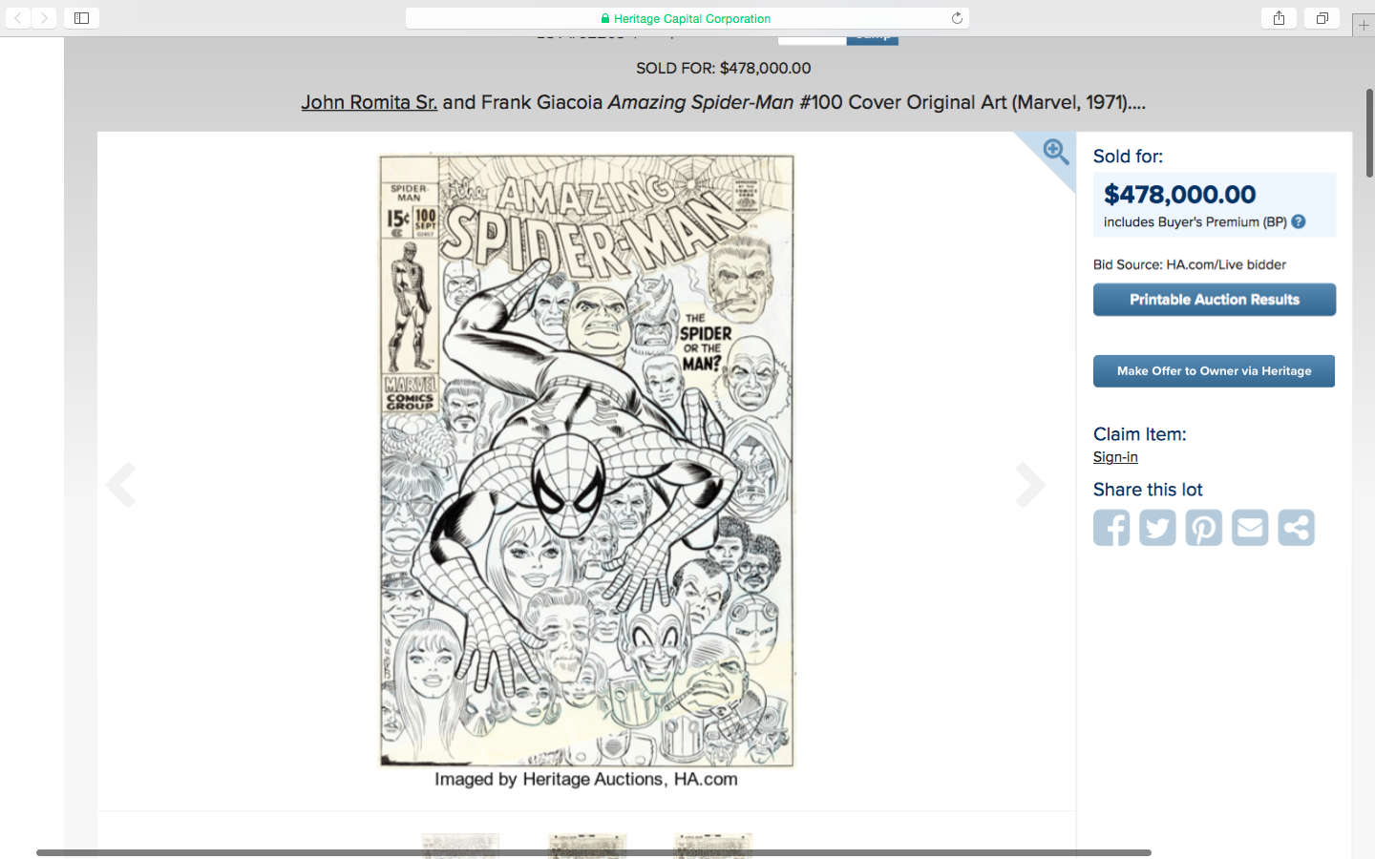Toggle the Safari sidebar button
The height and width of the screenshot is (859, 1375).
tap(82, 18)
